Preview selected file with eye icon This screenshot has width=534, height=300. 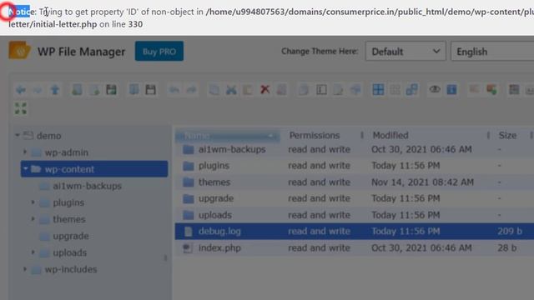pyautogui.click(x=435, y=89)
